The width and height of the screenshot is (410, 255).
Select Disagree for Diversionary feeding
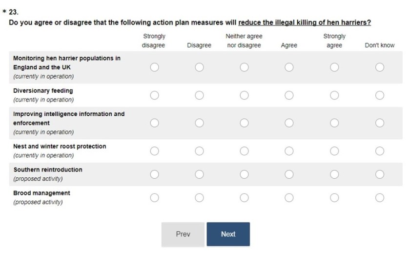coord(199,95)
